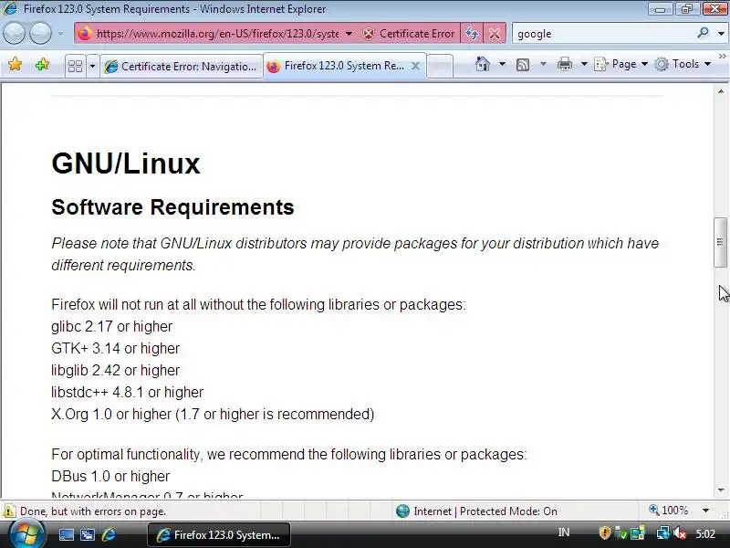
Task: Click the Print icon
Action: pyautogui.click(x=564, y=64)
